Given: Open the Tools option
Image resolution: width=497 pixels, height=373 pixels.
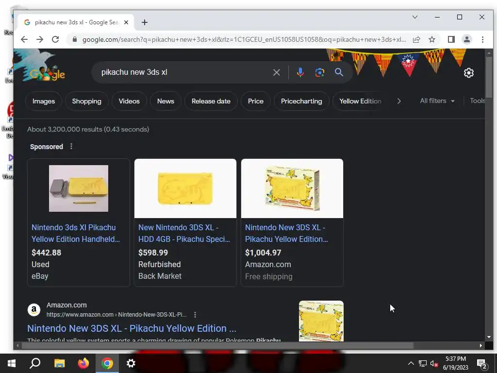Looking at the screenshot, I should (478, 101).
